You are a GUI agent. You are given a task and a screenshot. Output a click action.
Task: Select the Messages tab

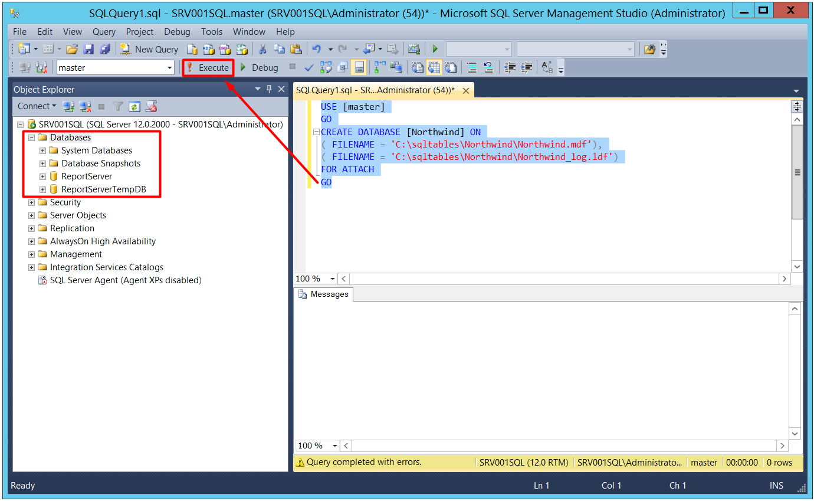(x=323, y=294)
